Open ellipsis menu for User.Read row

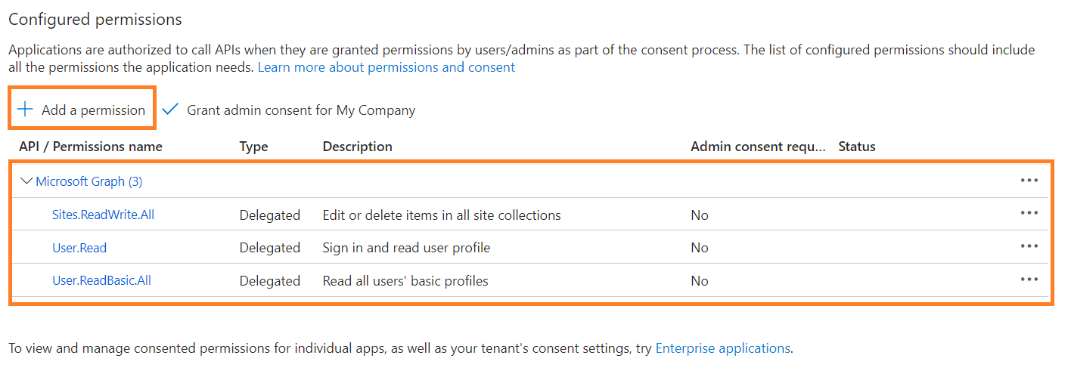1029,246
